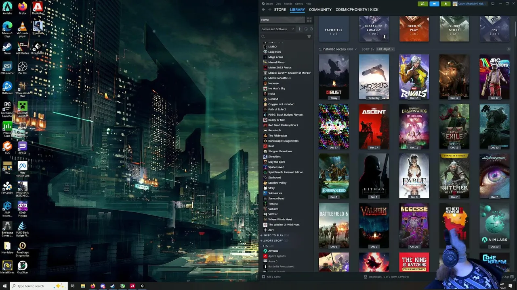Open Valheim game cover thumbnail
Screen dimensions: 517x290
click(374, 226)
